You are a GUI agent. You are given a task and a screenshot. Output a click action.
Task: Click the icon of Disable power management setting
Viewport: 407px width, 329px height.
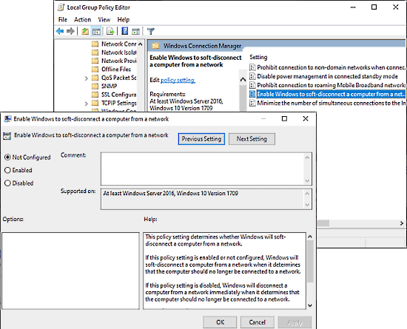pos(252,76)
